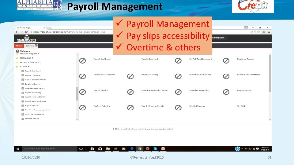Open the Chrome hamburger menu

tap(269, 32)
